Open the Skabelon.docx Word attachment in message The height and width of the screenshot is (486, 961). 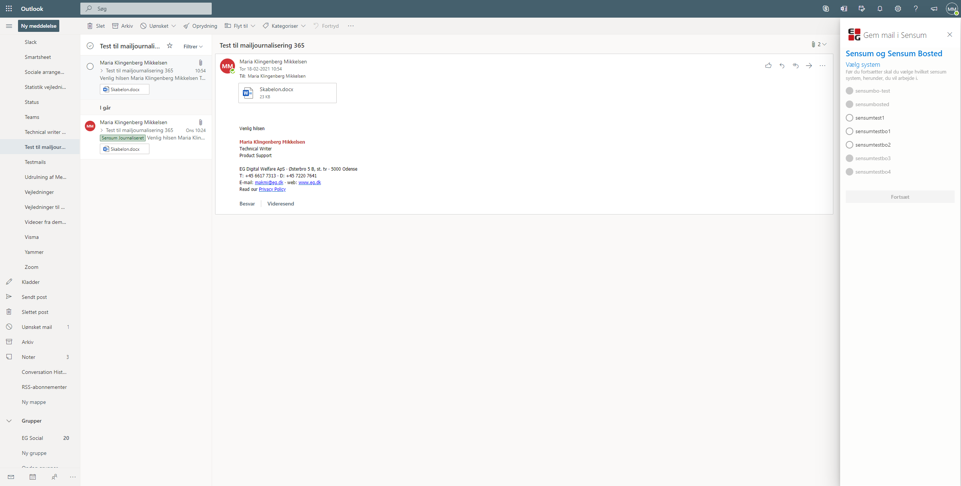click(288, 93)
